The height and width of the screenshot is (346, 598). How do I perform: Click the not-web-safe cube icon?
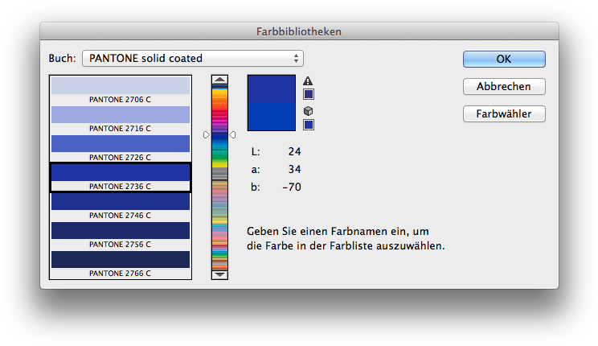click(x=308, y=111)
